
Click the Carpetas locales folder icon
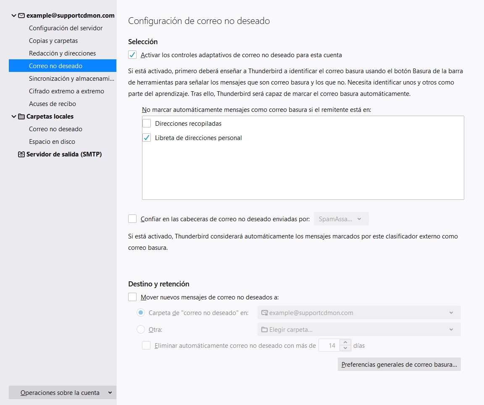(x=21, y=116)
